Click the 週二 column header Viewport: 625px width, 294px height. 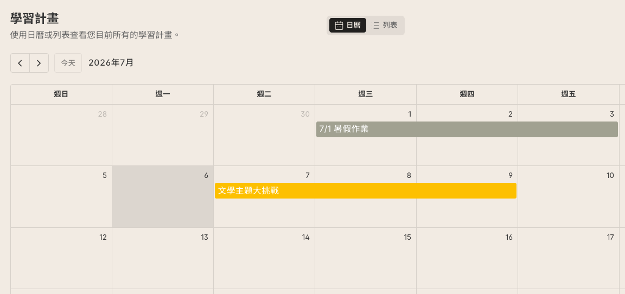pos(264,94)
